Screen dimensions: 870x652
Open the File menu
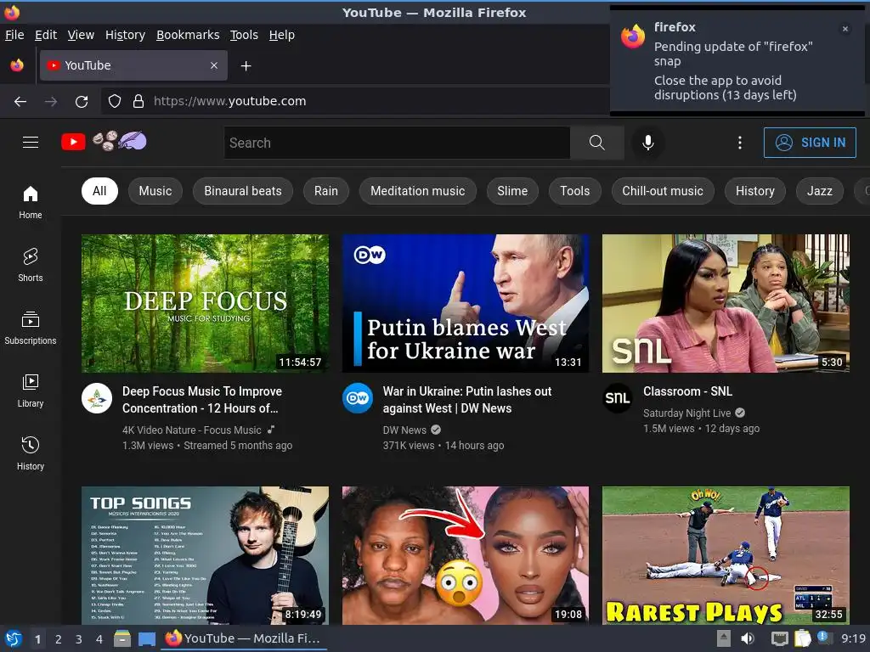14,35
